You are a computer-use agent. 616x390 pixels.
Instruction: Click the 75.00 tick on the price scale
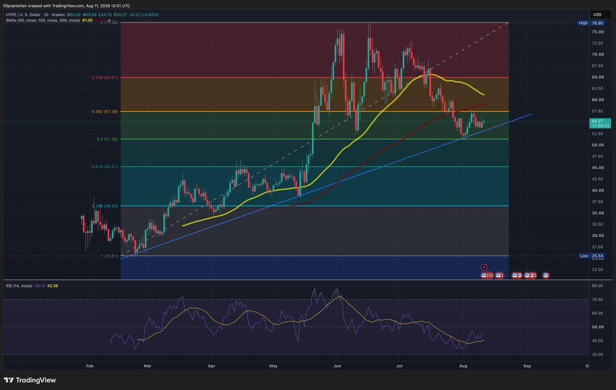pyautogui.click(x=598, y=32)
